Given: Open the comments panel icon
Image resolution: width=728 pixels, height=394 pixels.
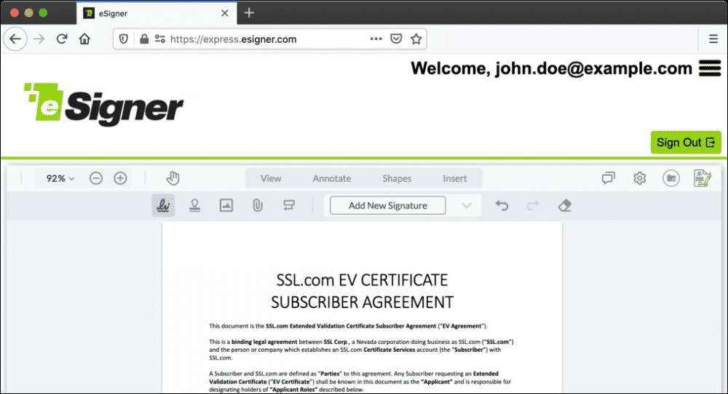Looking at the screenshot, I should click(609, 178).
